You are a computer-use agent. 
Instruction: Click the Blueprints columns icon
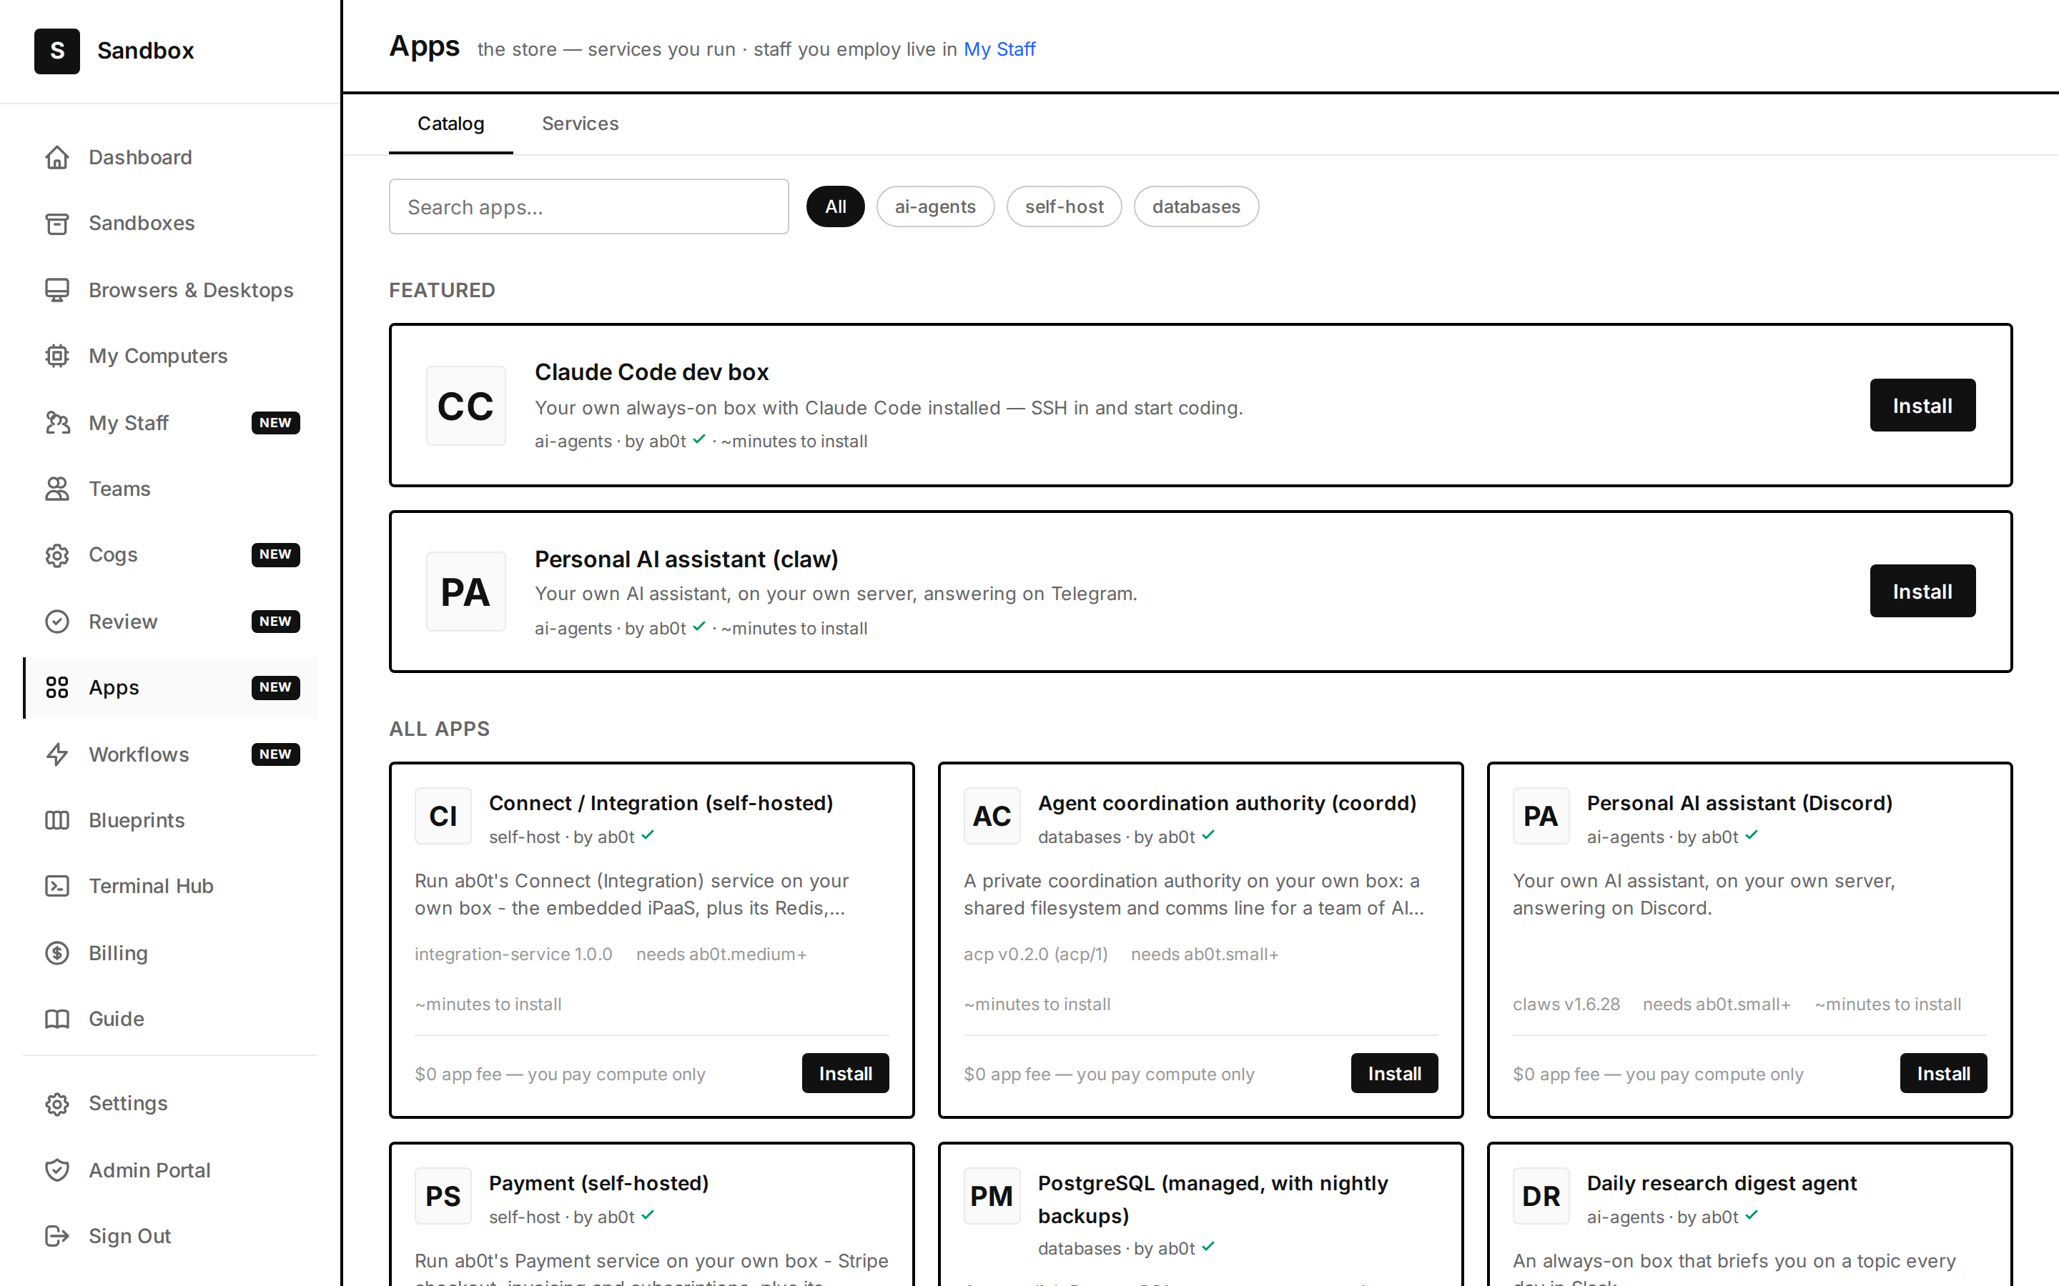coord(57,820)
